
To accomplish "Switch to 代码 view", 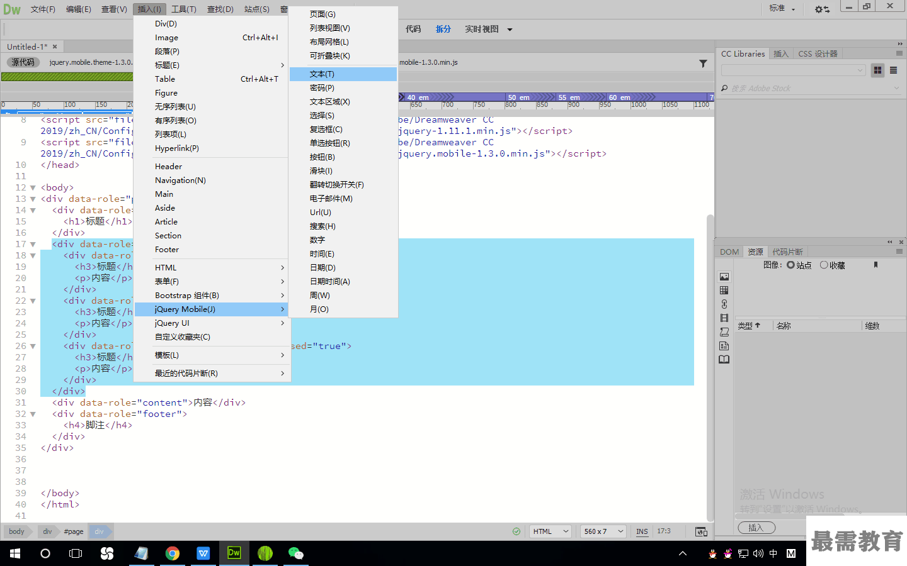I will click(413, 30).
